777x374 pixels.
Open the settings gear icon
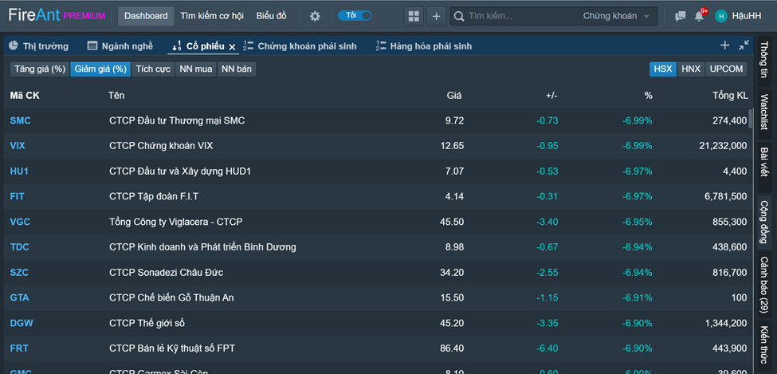click(x=315, y=17)
